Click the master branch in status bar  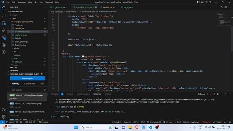(11, 122)
